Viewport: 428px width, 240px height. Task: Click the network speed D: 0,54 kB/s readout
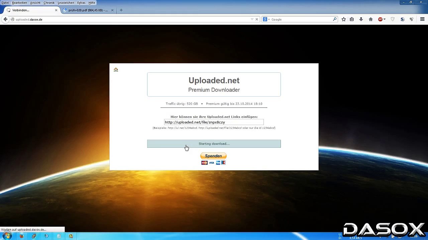[350, 238]
